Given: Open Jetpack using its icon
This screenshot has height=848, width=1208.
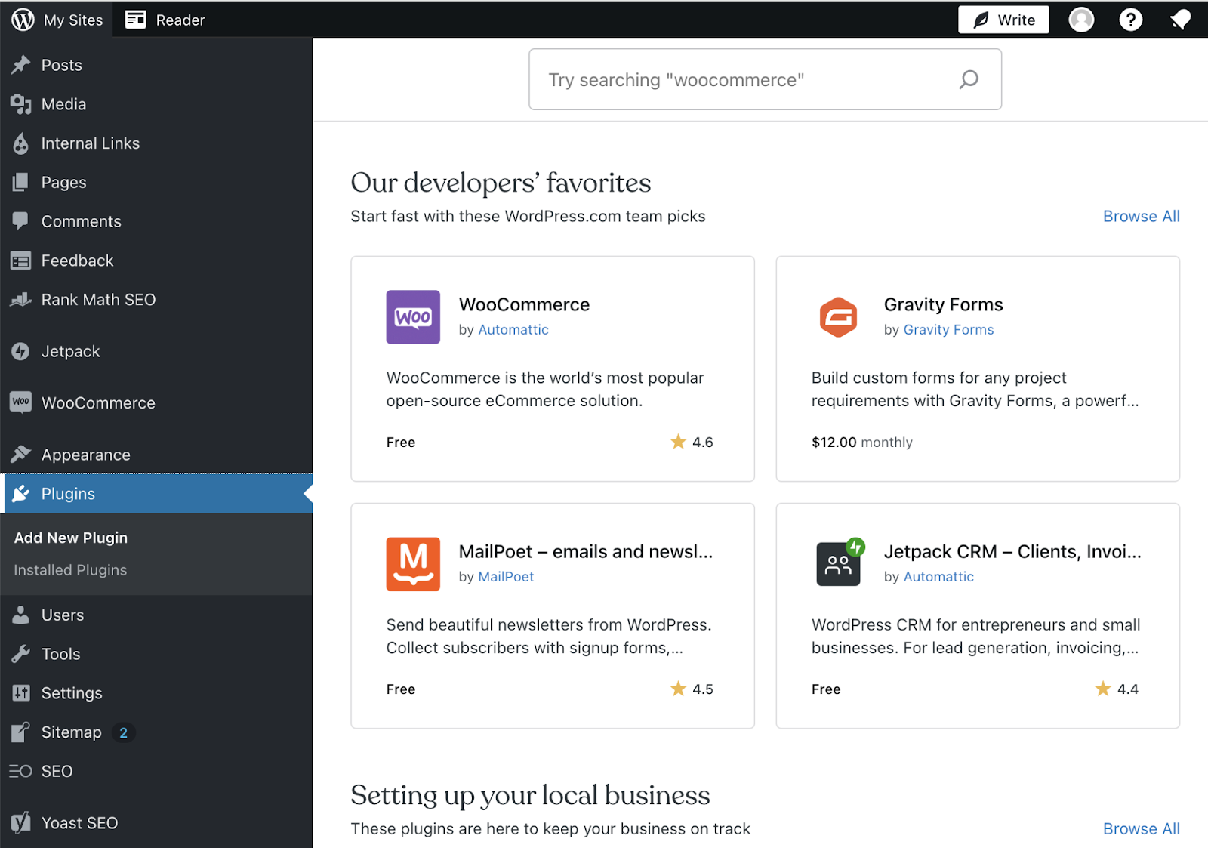Looking at the screenshot, I should [22, 351].
